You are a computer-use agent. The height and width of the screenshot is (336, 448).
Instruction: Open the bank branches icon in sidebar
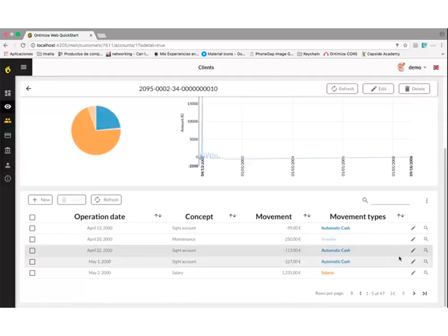pyautogui.click(x=8, y=150)
